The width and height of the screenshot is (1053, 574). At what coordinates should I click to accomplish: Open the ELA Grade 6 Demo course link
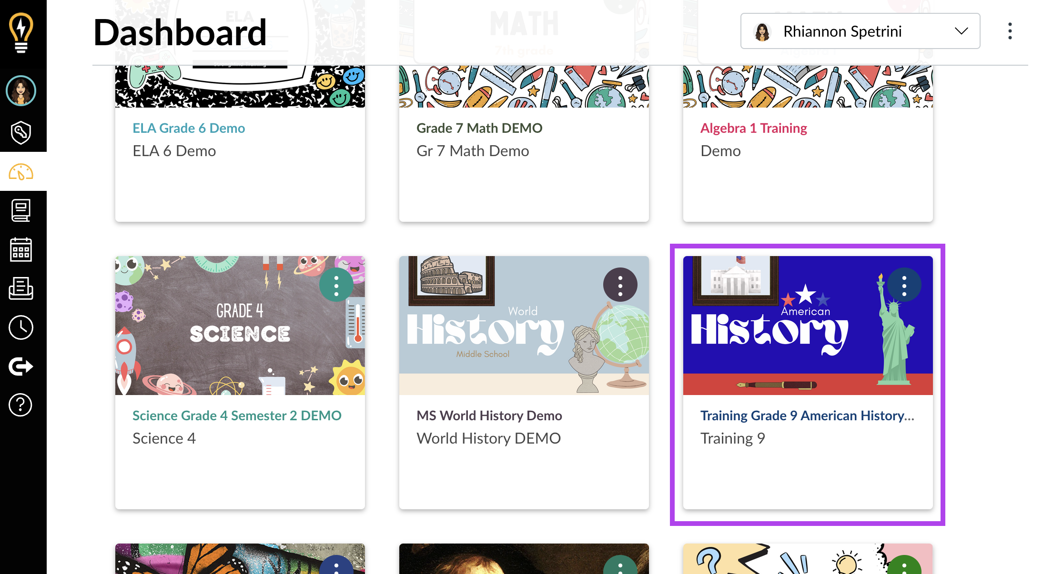pos(189,128)
